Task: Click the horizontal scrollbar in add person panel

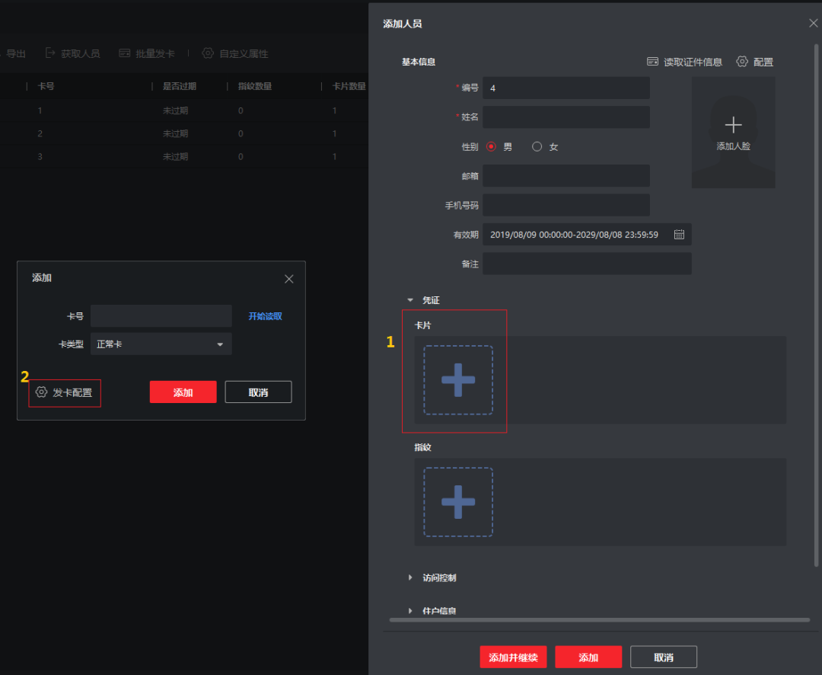Action: tap(599, 620)
